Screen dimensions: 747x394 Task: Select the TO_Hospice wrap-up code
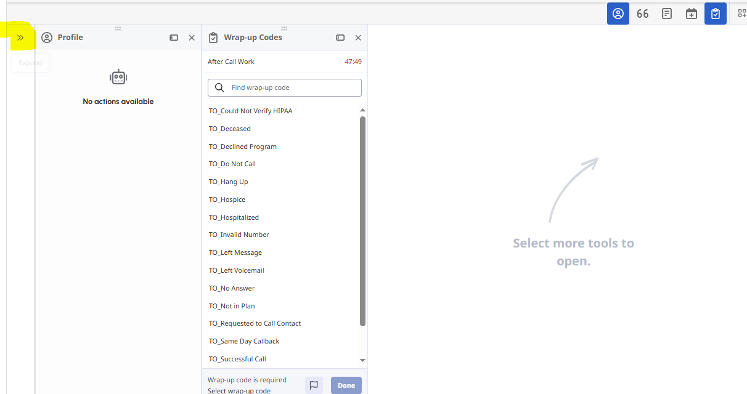(227, 199)
